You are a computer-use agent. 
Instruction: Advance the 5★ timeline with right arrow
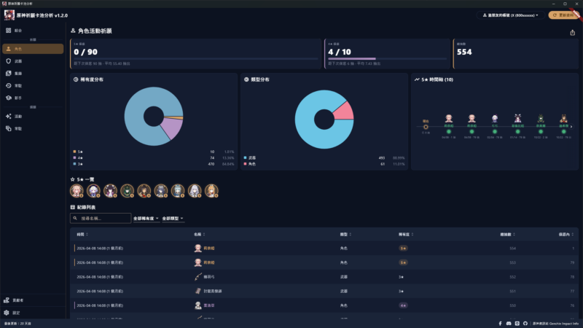(x=571, y=127)
